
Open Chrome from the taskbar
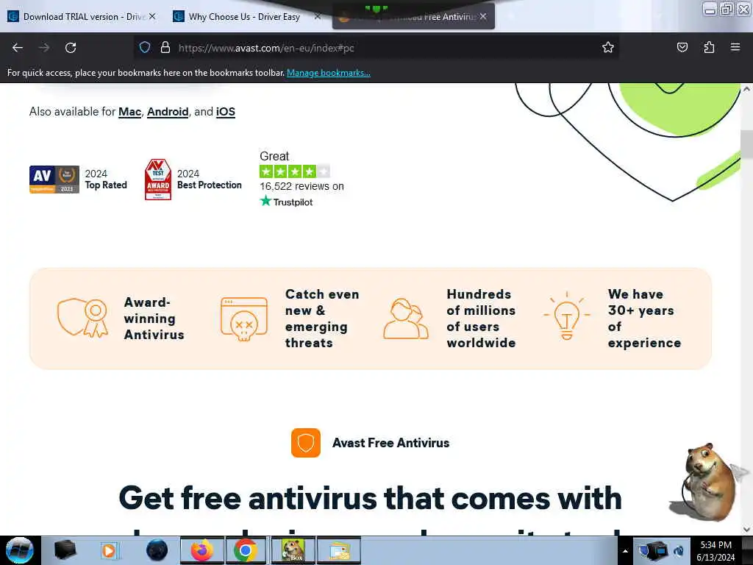click(245, 550)
